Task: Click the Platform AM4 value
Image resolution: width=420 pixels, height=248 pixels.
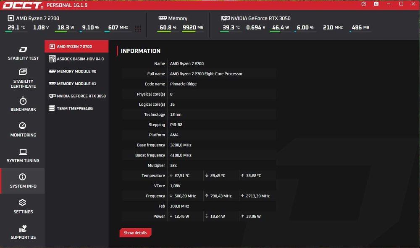Action: click(174, 135)
